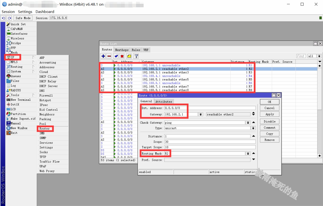Click the redo arrow icon in toolbar

coord(9,18)
